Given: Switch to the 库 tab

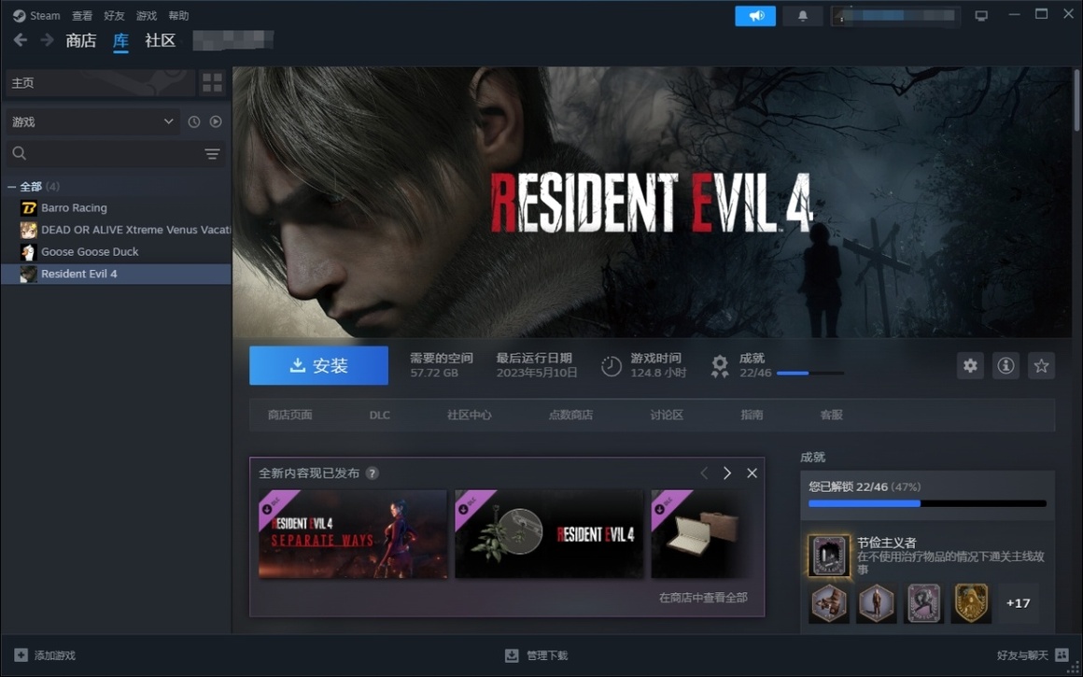Looking at the screenshot, I should tap(120, 40).
